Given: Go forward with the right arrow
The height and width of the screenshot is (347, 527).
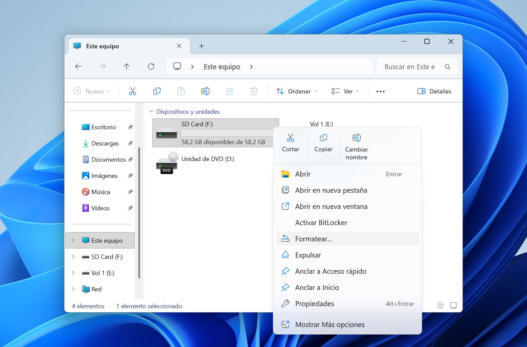Looking at the screenshot, I should pyautogui.click(x=103, y=66).
